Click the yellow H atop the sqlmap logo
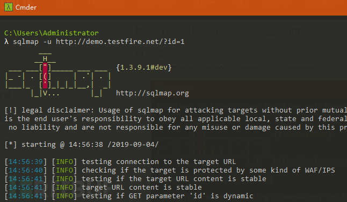Viewport: 347px width, 202px height. pyautogui.click(x=45, y=59)
